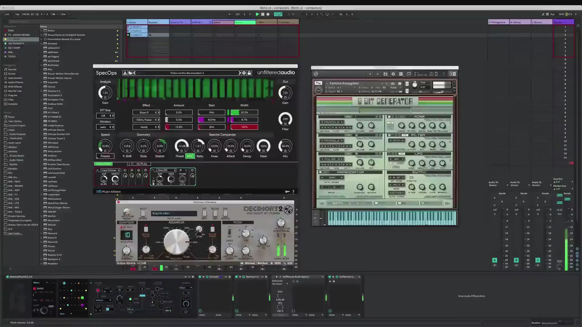
Task: Click the SpecOps save-preset download icon
Action: point(125,73)
